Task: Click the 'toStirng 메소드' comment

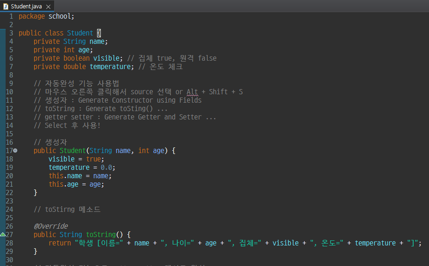Action: [x=72, y=210]
